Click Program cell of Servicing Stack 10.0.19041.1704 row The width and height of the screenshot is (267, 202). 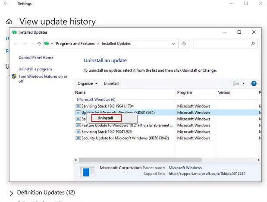(x=194, y=106)
